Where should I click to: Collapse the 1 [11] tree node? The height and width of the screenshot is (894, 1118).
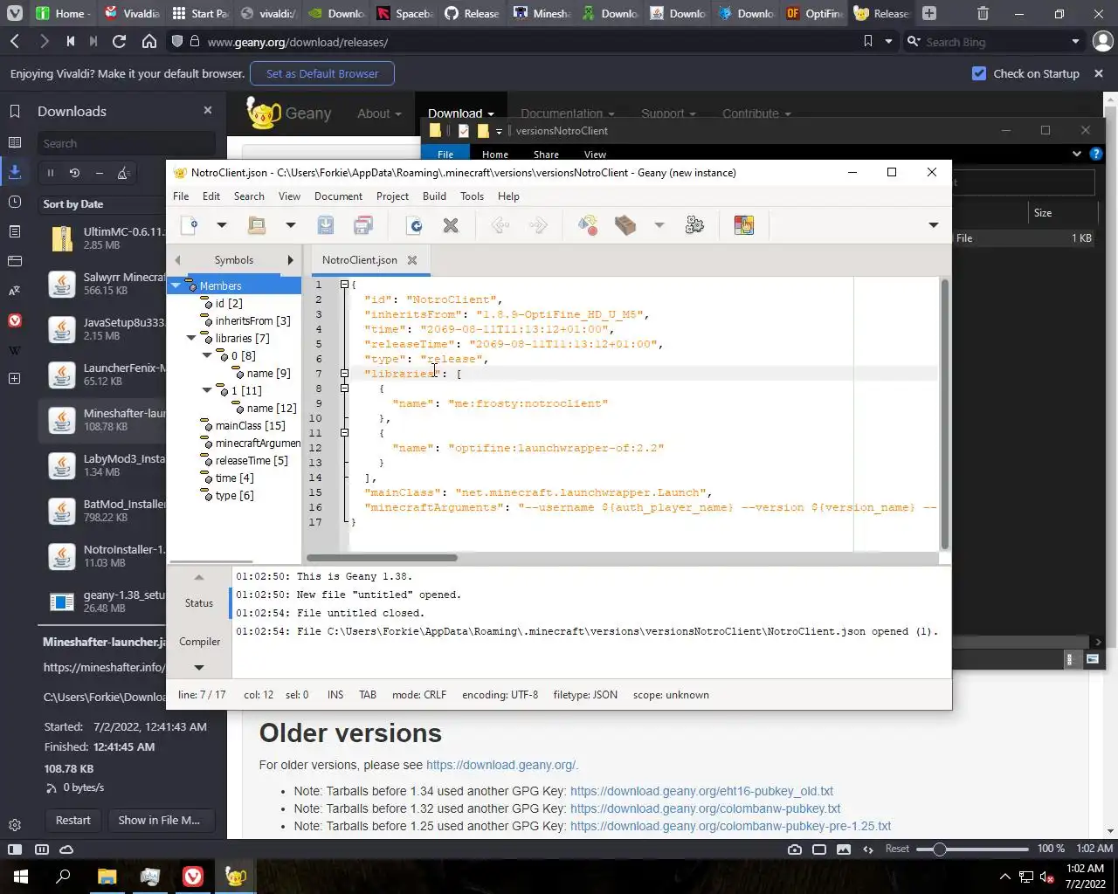pyautogui.click(x=207, y=390)
